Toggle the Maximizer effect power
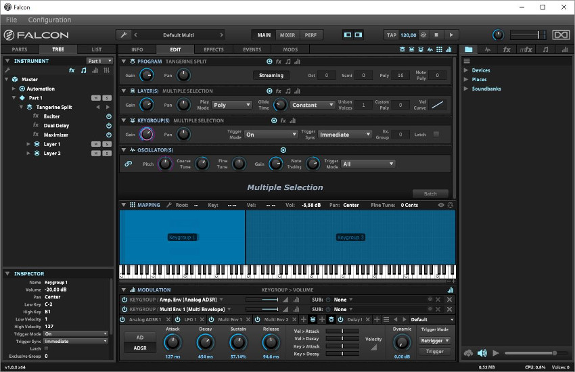This screenshot has height=372, width=575. (x=109, y=135)
